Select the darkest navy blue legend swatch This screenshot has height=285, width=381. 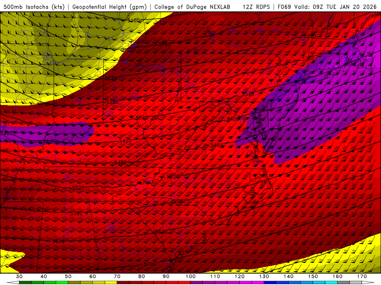click(270, 282)
